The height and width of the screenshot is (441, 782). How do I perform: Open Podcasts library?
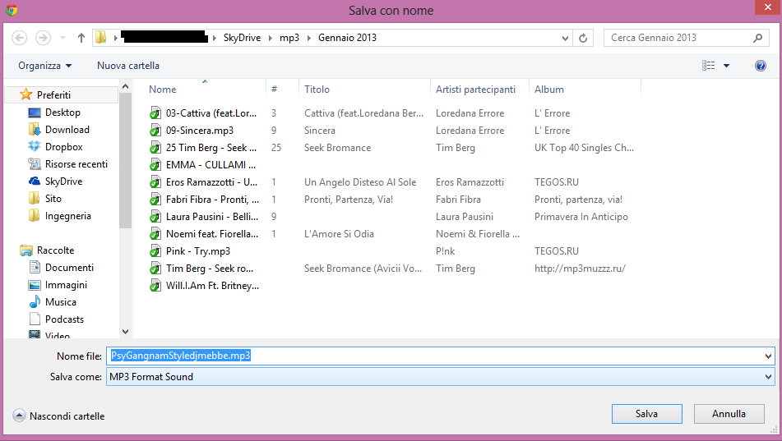pyautogui.click(x=64, y=319)
